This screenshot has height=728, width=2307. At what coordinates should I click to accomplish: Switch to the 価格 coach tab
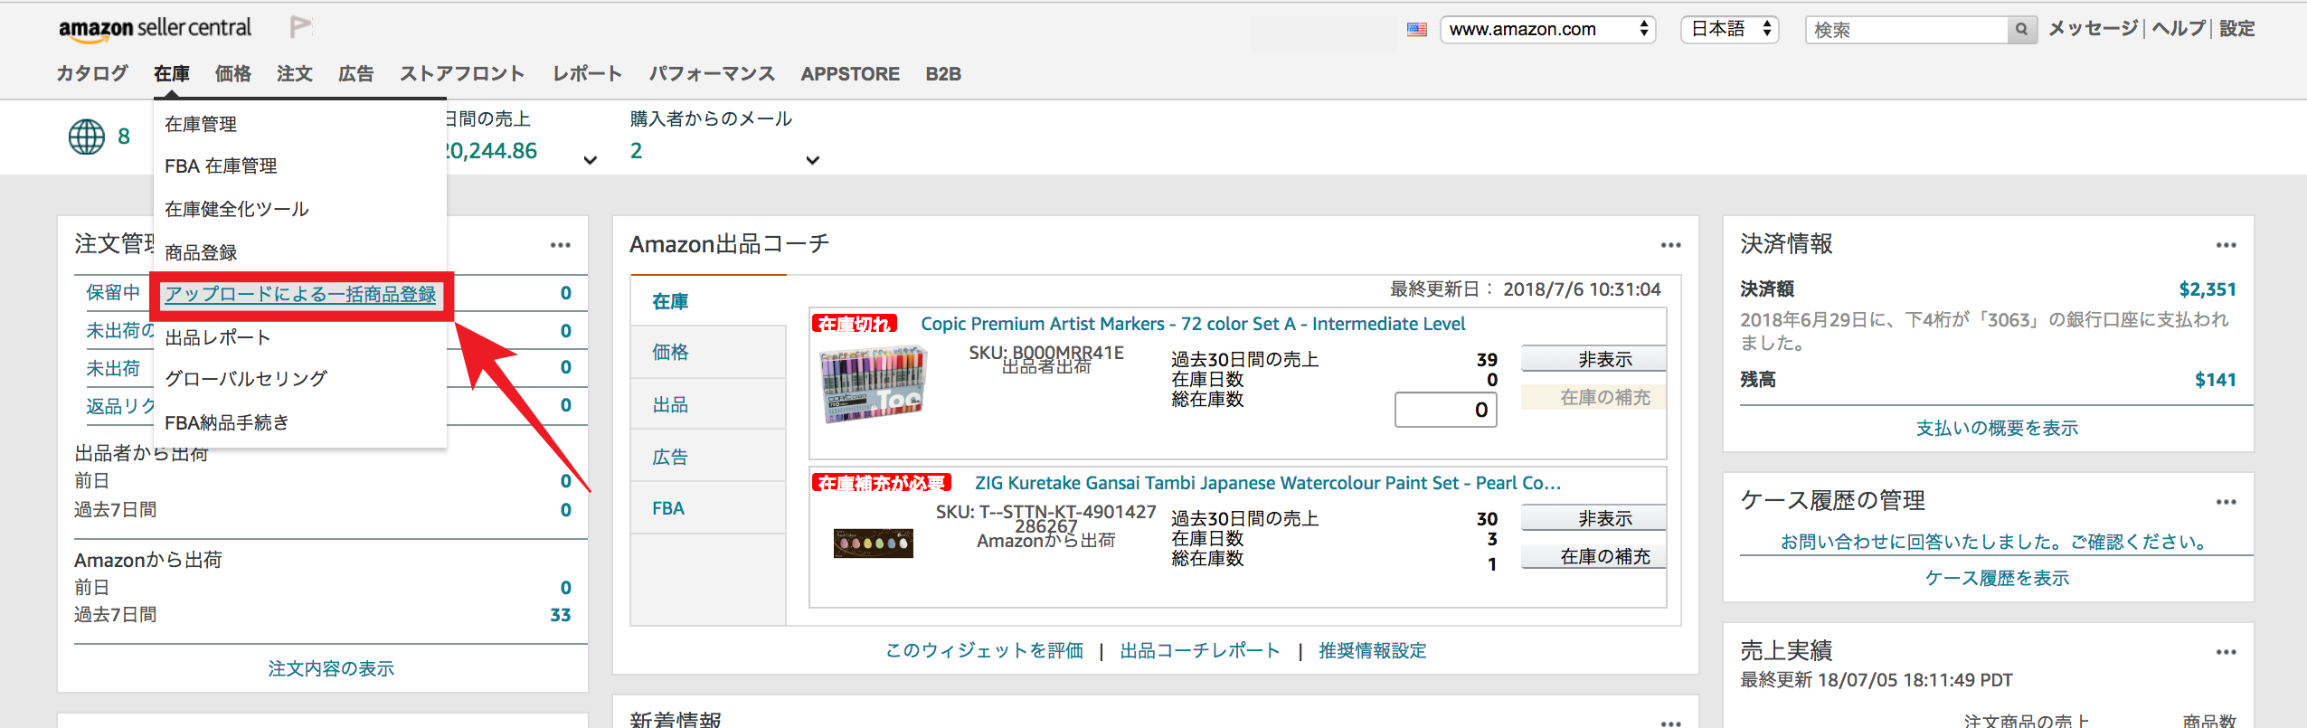[709, 352]
